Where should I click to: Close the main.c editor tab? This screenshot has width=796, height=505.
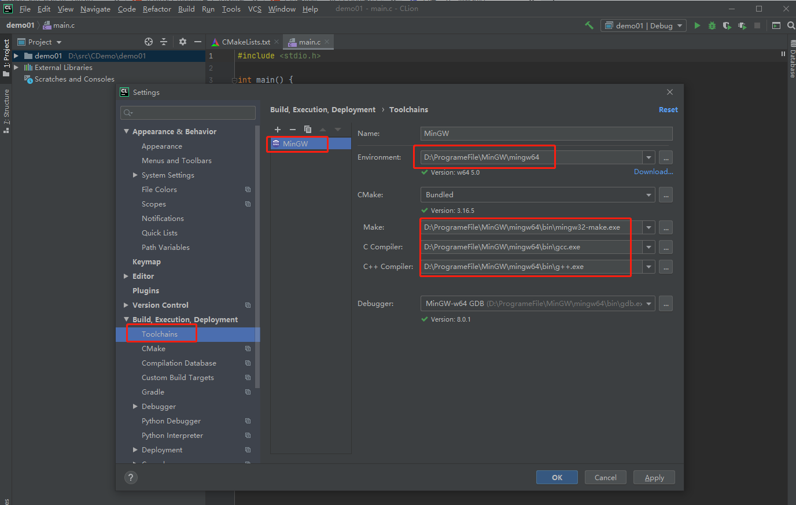click(327, 42)
